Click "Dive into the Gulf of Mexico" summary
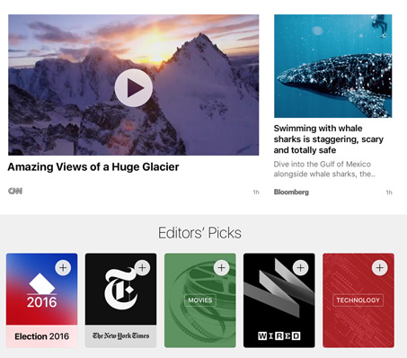 [x=324, y=169]
